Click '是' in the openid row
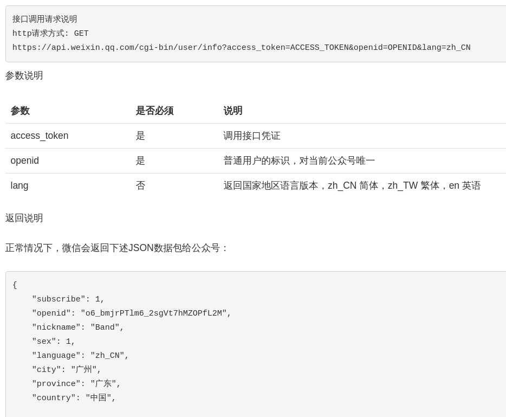 click(140, 161)
